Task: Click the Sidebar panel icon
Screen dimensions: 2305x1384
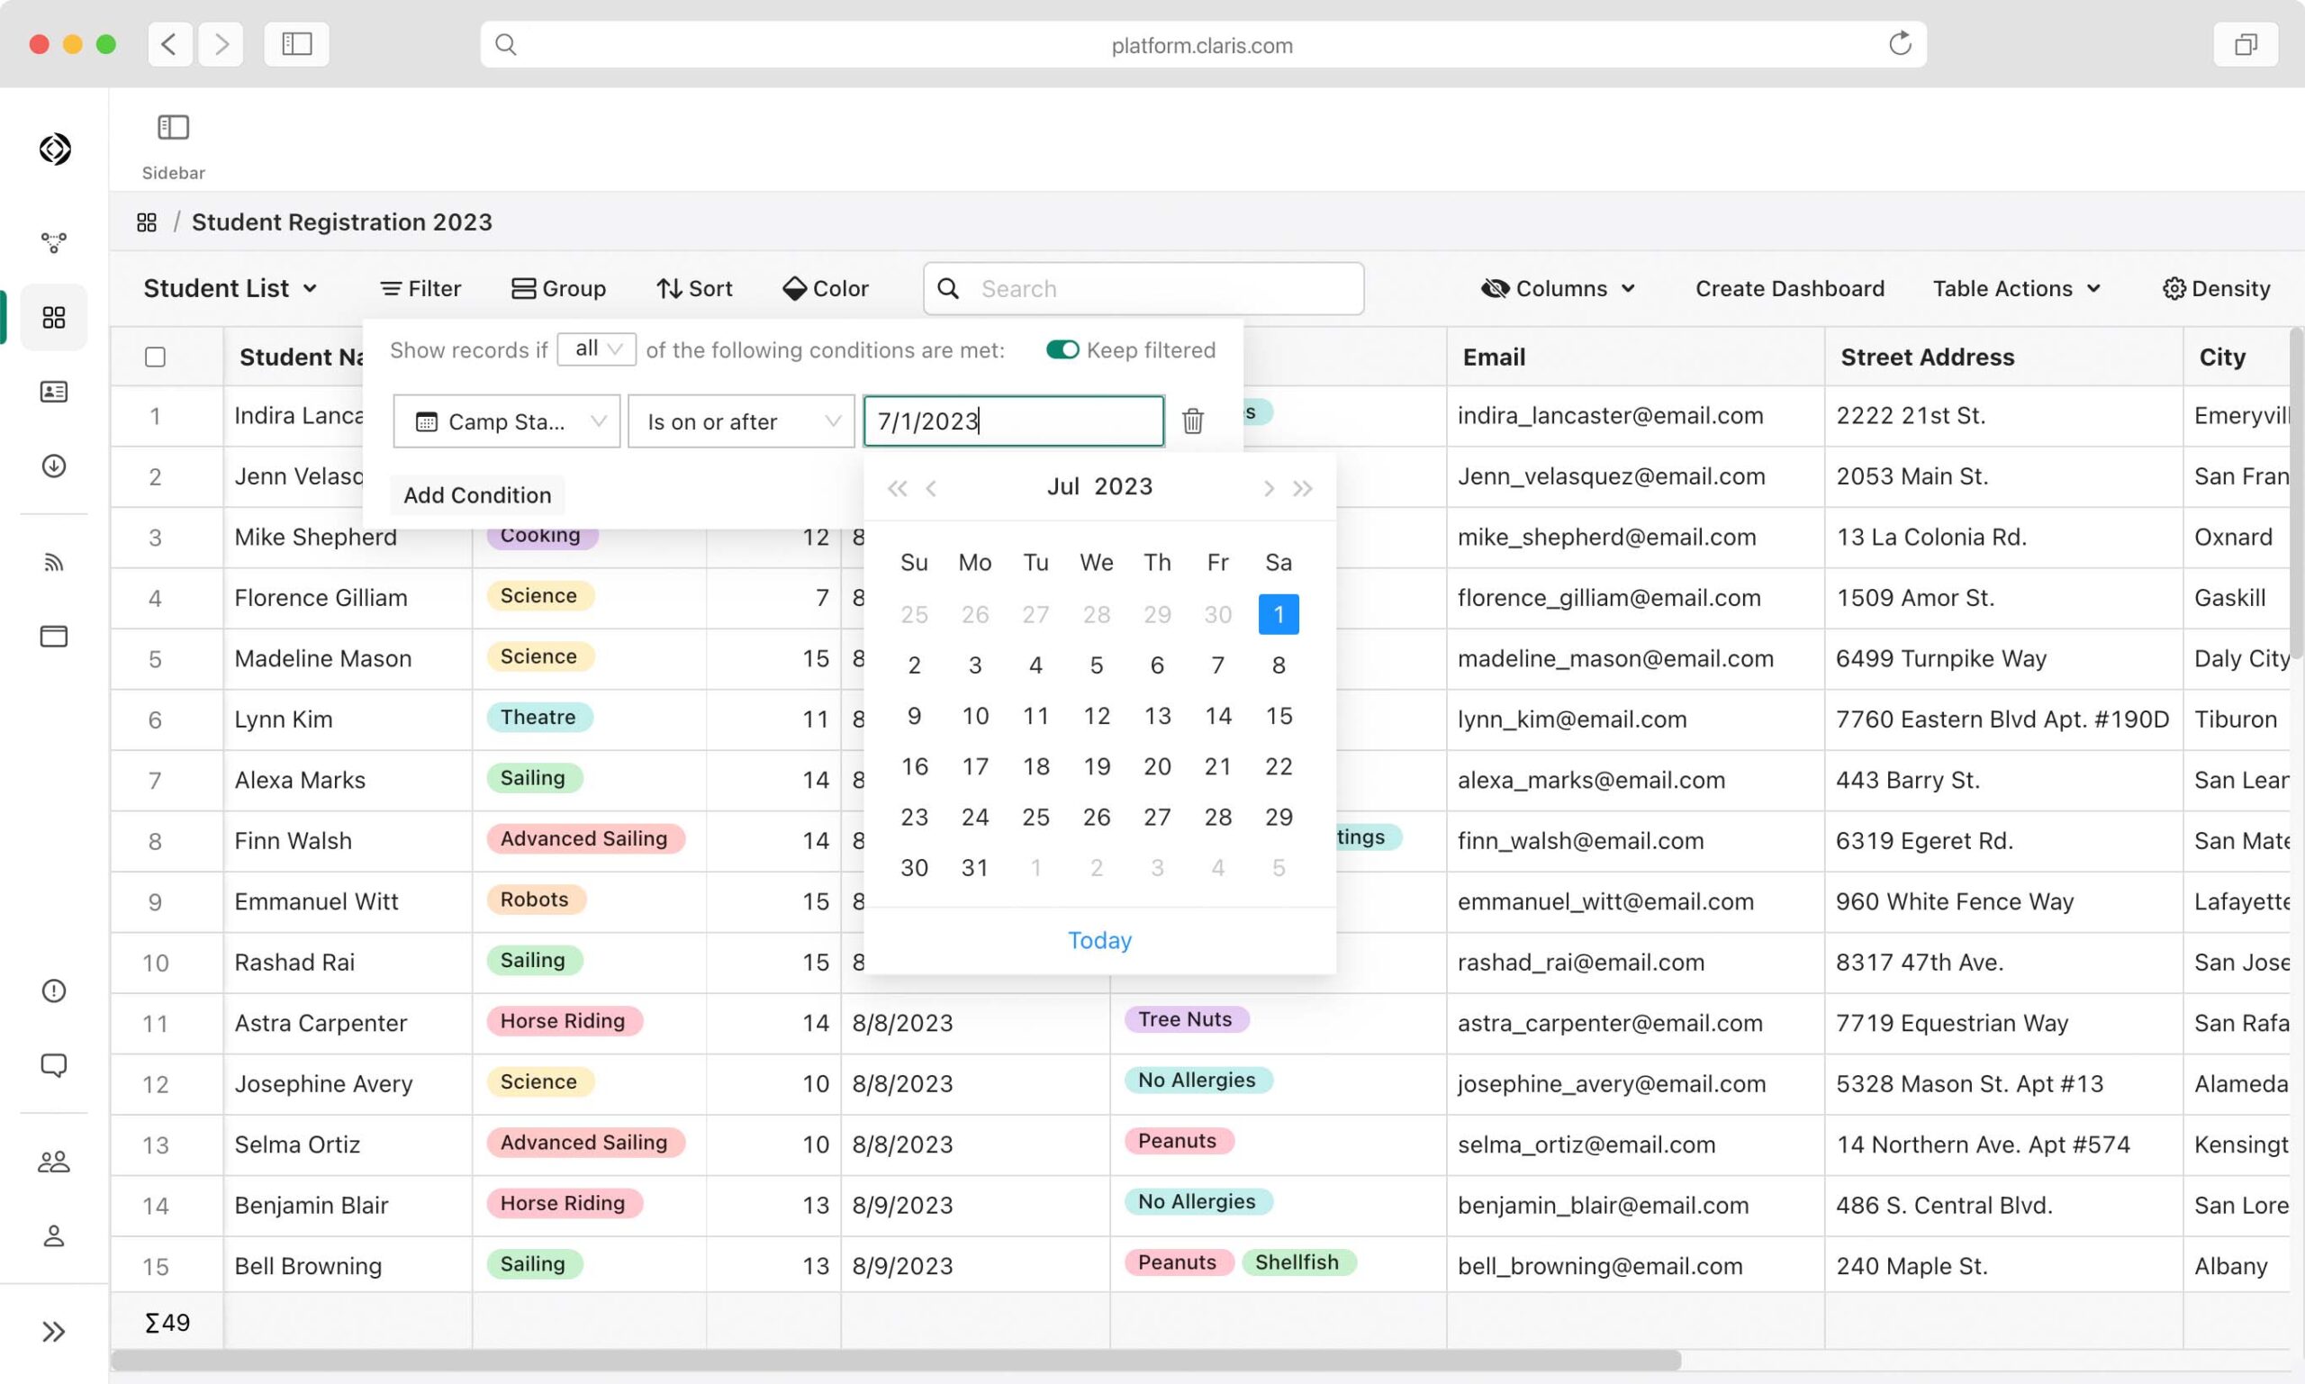Action: 174,128
